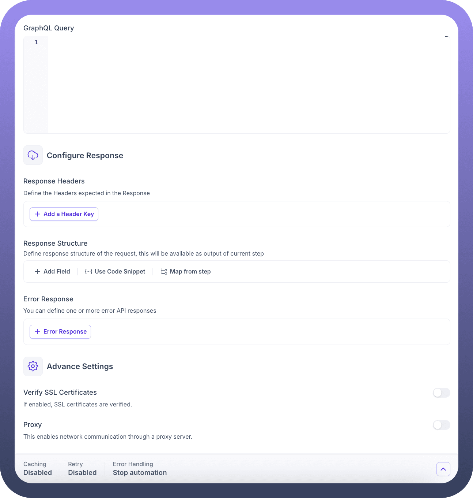Open Retry Disabled setting
The width and height of the screenshot is (473, 498).
(x=82, y=468)
